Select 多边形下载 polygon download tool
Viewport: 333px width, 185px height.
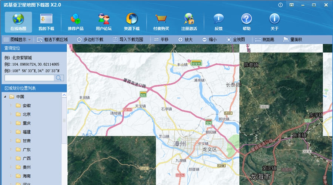pyautogui.click(x=90, y=40)
